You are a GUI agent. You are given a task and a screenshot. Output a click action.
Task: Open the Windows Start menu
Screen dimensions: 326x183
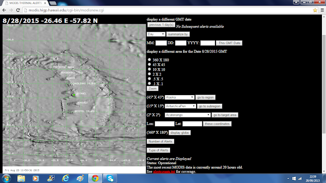pos(6,178)
